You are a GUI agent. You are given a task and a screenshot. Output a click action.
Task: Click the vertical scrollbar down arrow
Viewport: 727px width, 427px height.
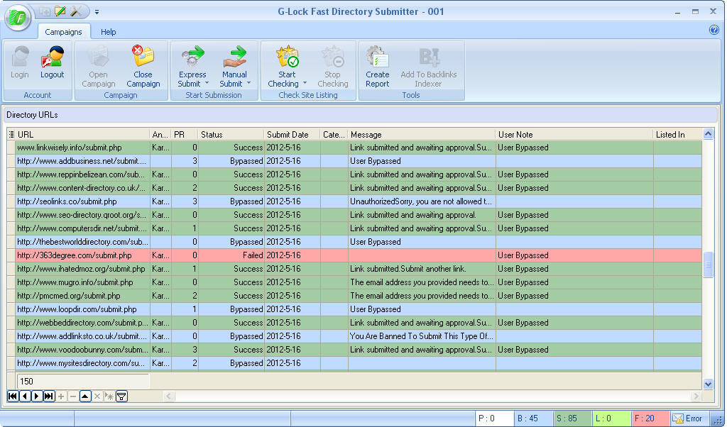click(708, 384)
